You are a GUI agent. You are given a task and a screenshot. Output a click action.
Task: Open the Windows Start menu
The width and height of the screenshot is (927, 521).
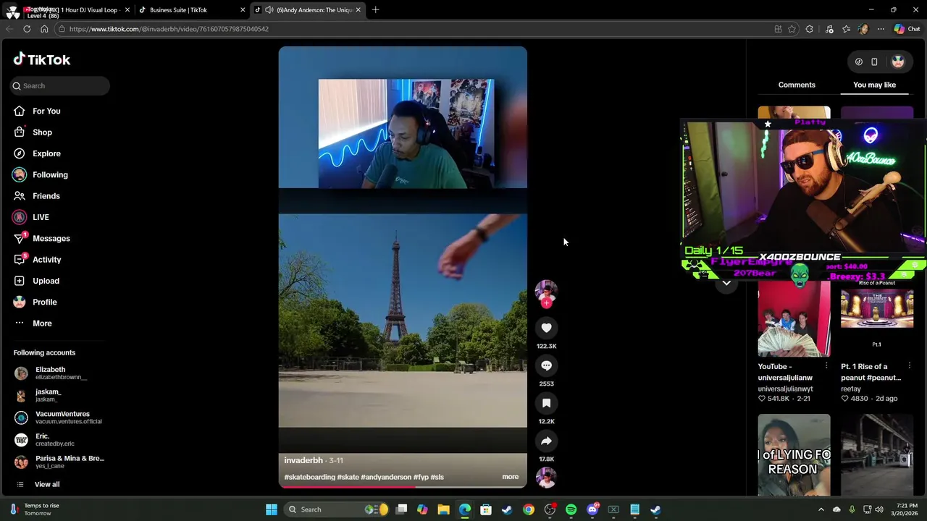tap(272, 509)
